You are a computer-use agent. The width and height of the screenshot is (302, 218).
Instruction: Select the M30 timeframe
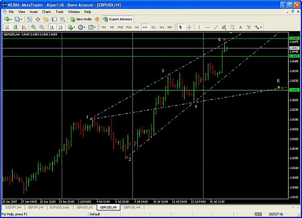click(x=129, y=28)
